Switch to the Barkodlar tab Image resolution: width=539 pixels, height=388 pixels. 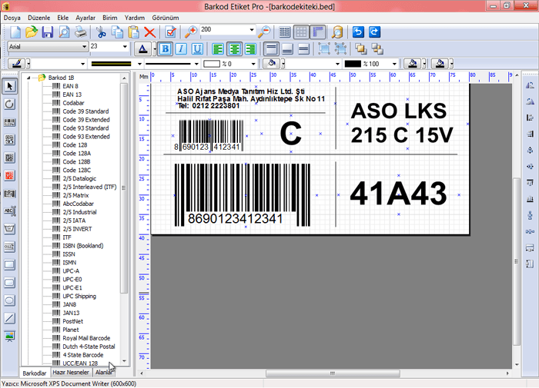35,373
